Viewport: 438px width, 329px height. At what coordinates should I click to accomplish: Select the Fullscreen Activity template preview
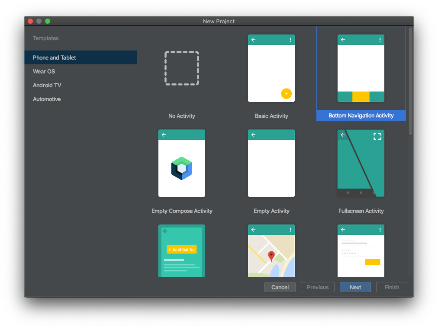pos(361,163)
